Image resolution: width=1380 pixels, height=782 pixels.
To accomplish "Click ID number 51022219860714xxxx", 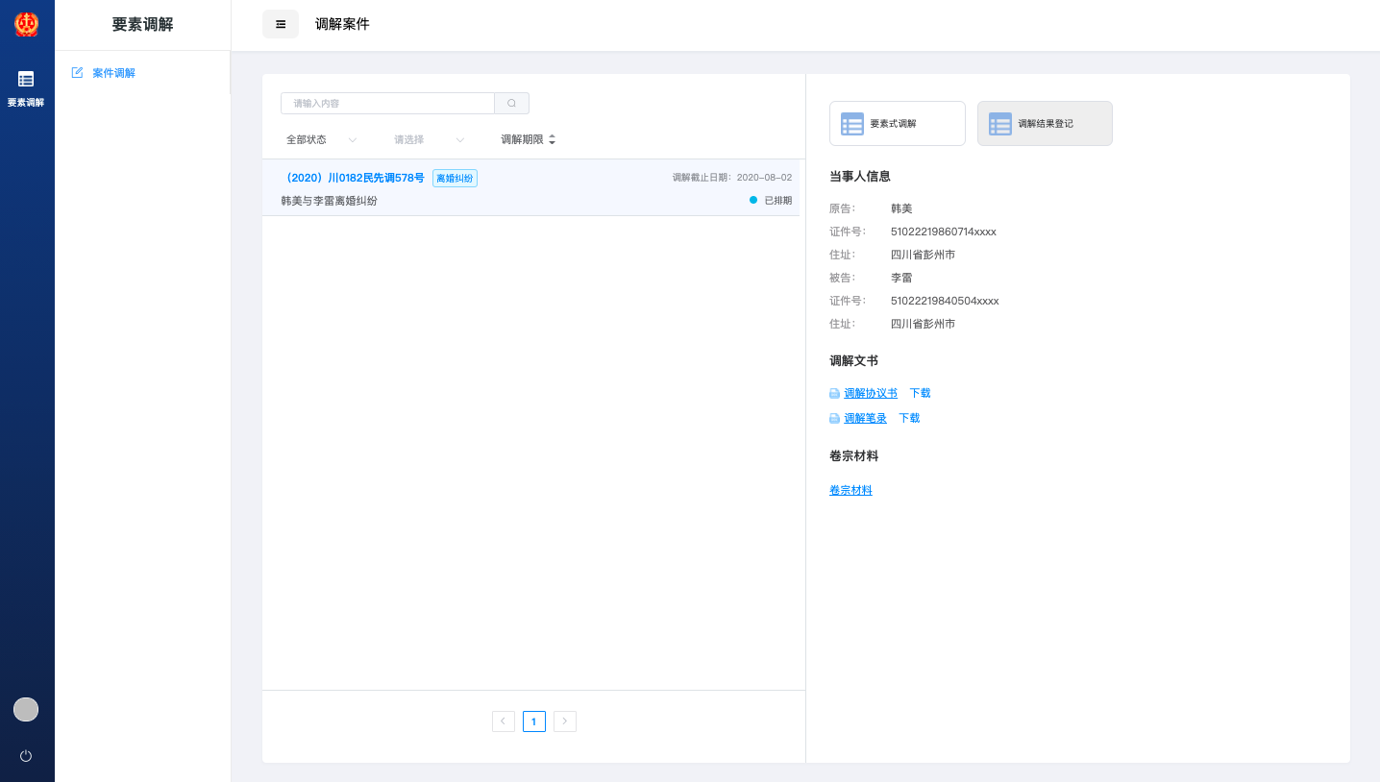I will pyautogui.click(x=944, y=232).
